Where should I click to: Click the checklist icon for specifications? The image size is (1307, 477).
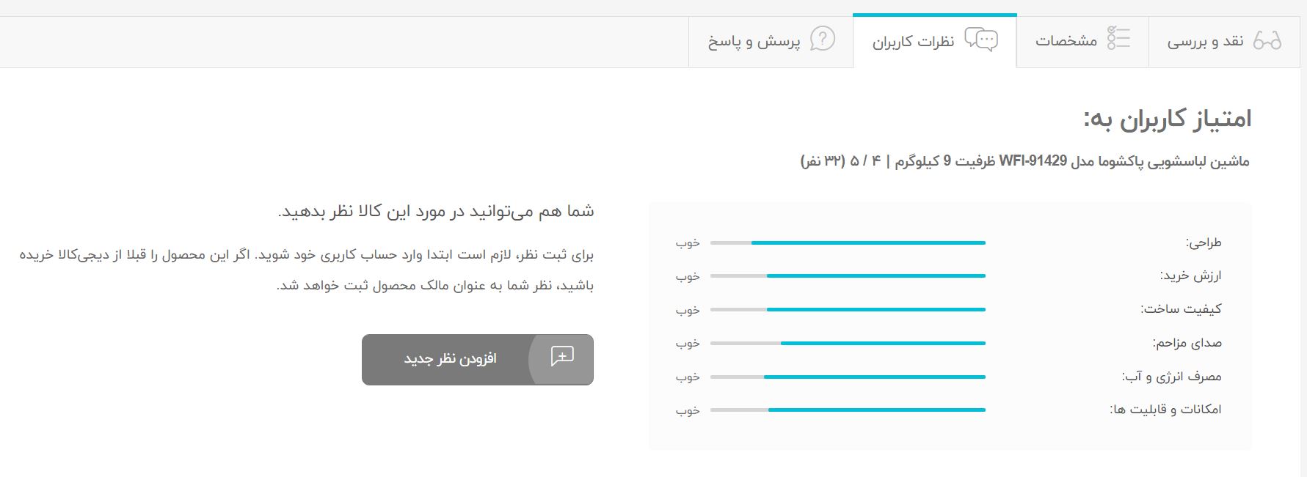click(x=1118, y=38)
